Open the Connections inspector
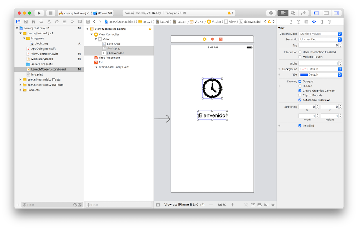The height and width of the screenshot is (229, 358). [329, 22]
